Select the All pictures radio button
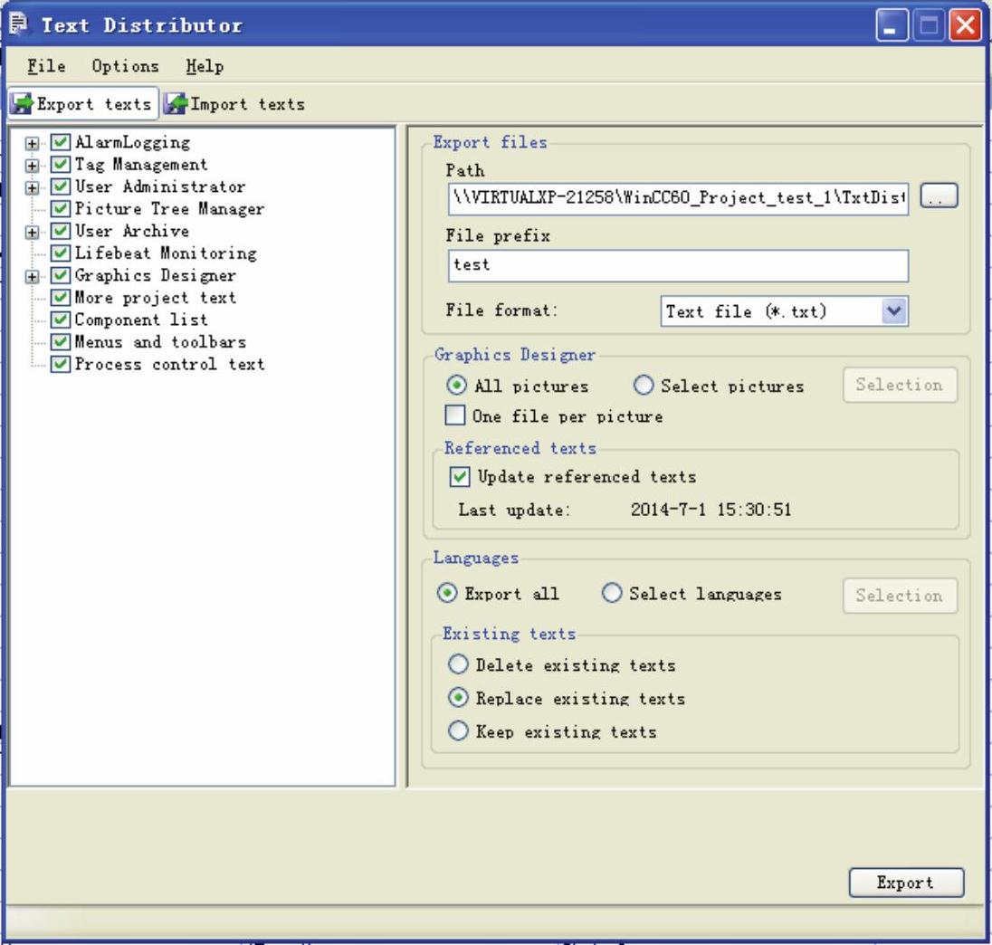 pyautogui.click(x=456, y=385)
